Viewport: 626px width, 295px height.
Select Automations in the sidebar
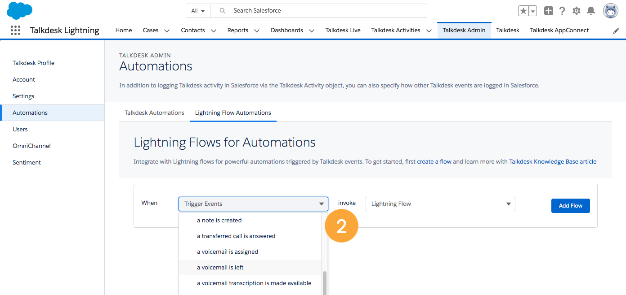[x=53, y=113]
